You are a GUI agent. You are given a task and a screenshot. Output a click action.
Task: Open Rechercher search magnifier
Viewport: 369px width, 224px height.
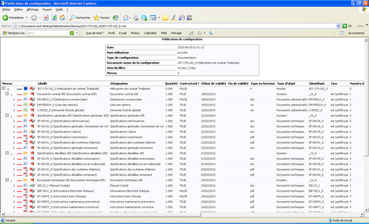pos(72,18)
